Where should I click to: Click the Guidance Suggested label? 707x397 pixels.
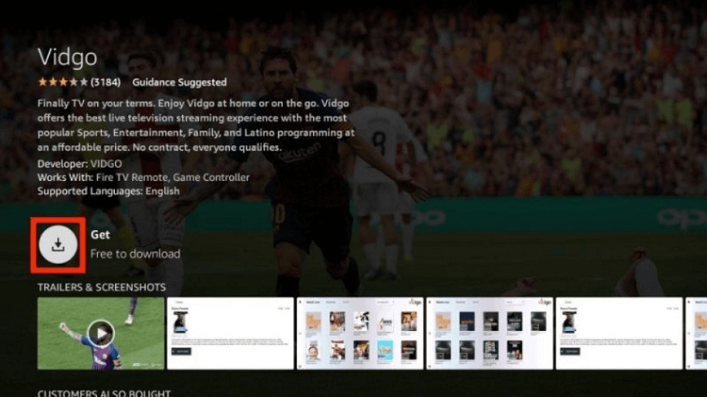click(179, 82)
